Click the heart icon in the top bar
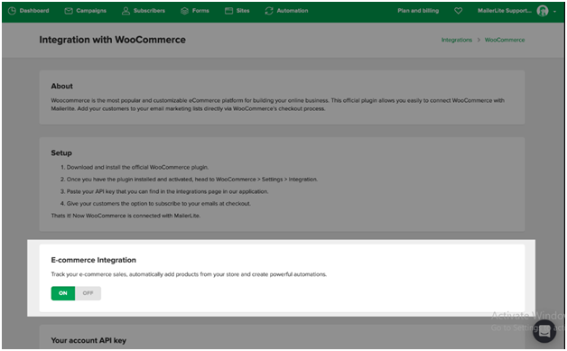The width and height of the screenshot is (567, 351). pos(458,11)
